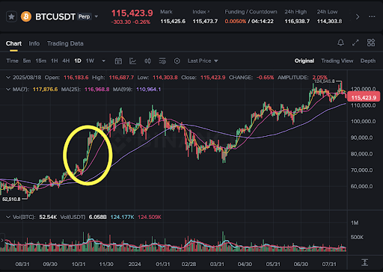Open chart settings circular icon
The image size is (383, 272).
(x=177, y=61)
